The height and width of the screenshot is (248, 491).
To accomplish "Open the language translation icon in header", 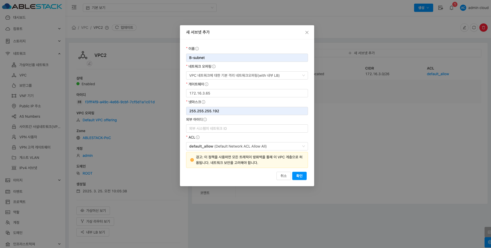I will (x=441, y=8).
